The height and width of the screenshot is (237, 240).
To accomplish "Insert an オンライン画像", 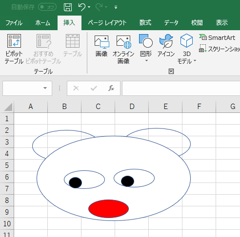I will 123,49.
